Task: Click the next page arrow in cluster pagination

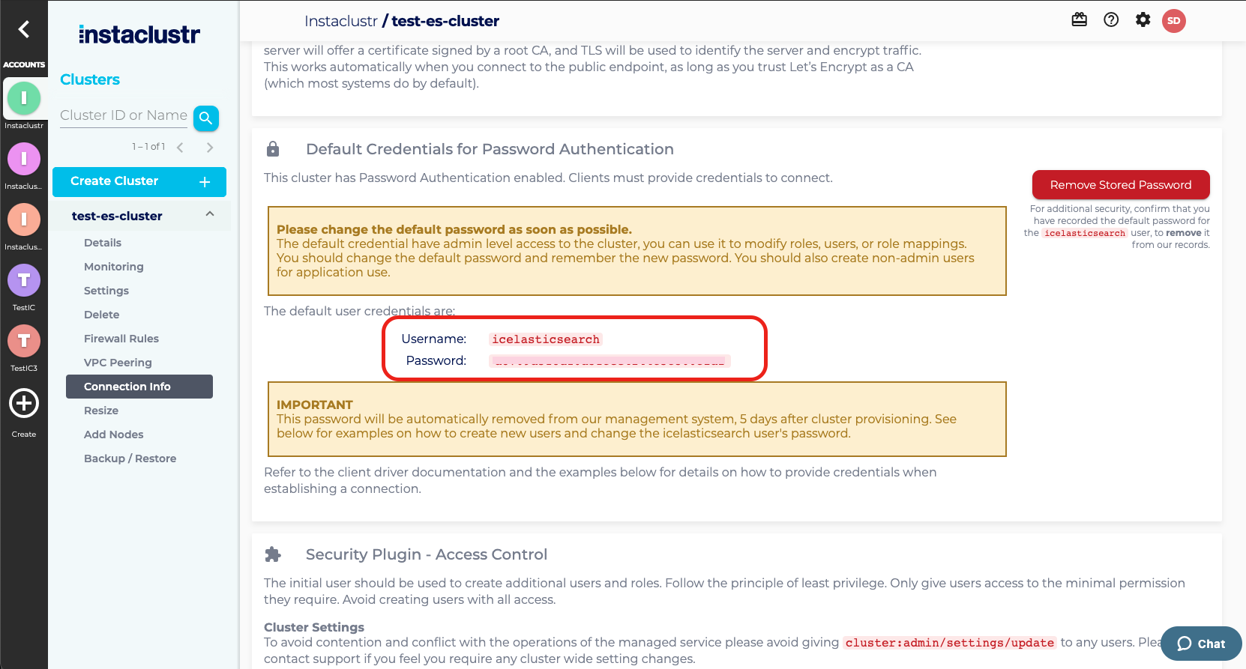Action: coord(210,147)
